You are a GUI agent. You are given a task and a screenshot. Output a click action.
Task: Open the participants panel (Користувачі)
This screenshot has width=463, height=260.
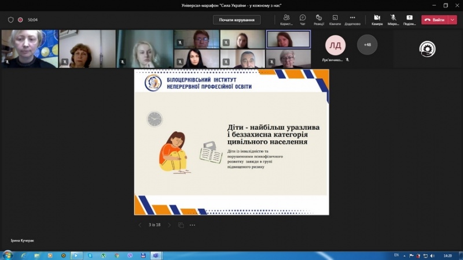286,19
